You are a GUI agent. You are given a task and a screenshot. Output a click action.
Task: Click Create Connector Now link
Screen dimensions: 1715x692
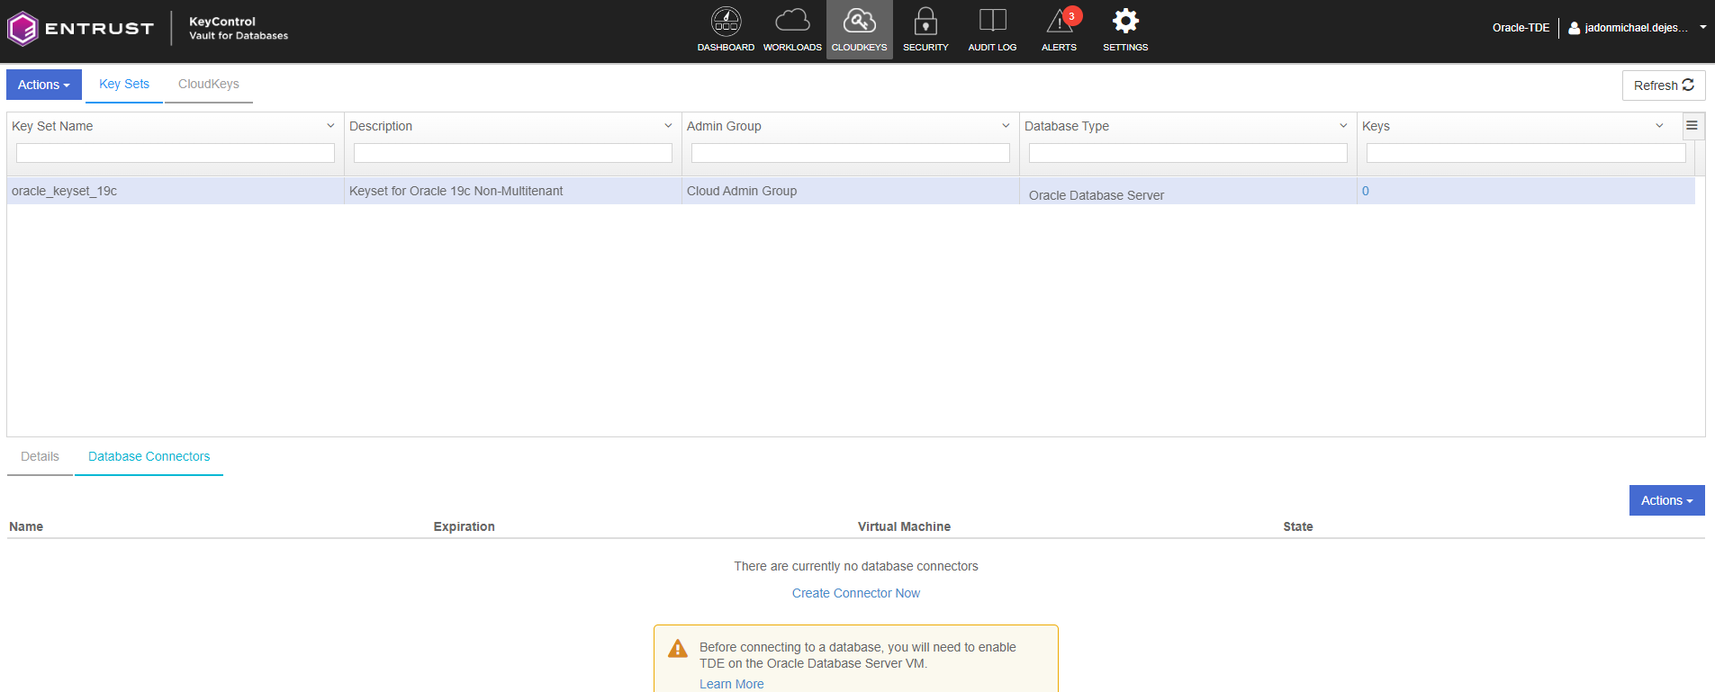[x=855, y=593]
